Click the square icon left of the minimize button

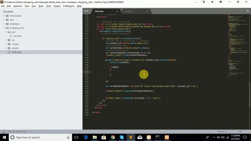pos(220,2)
